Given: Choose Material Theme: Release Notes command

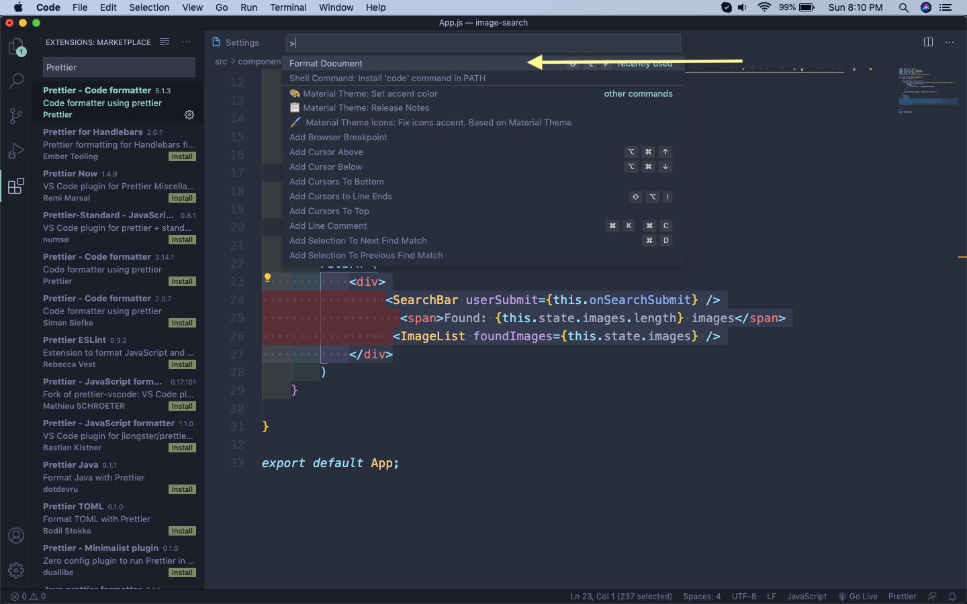Looking at the screenshot, I should (483, 107).
